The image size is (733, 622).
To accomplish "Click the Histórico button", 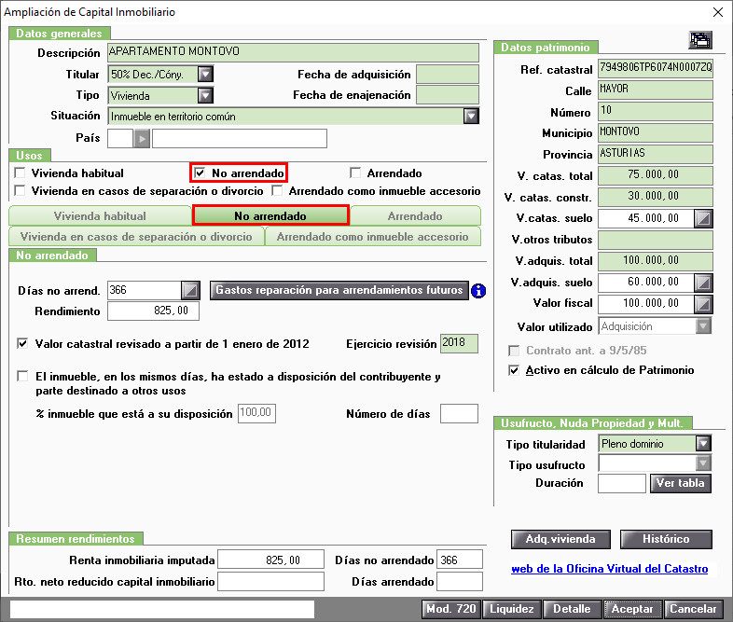I will 666,539.
